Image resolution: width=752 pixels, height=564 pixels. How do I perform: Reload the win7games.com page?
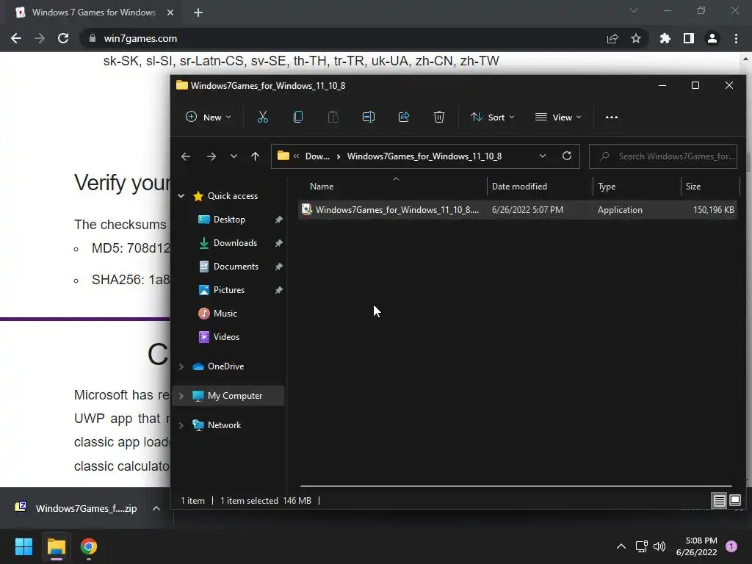63,38
